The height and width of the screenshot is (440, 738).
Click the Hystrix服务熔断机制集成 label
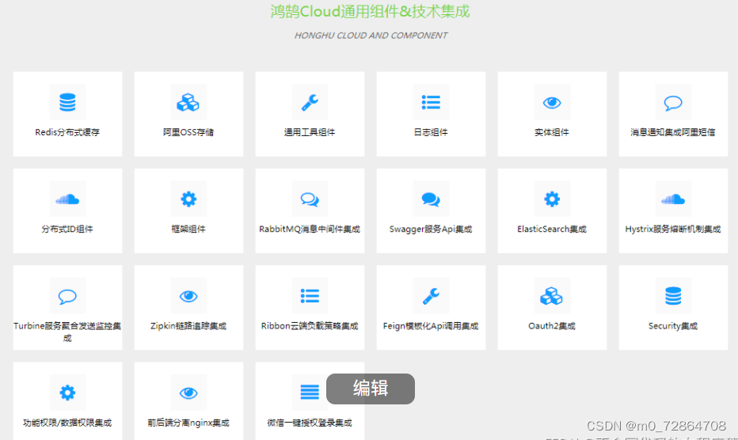(673, 229)
